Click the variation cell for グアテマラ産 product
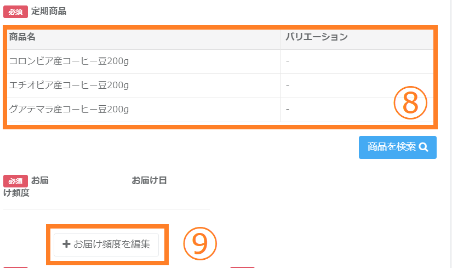This screenshot has width=452, height=268. 288,110
